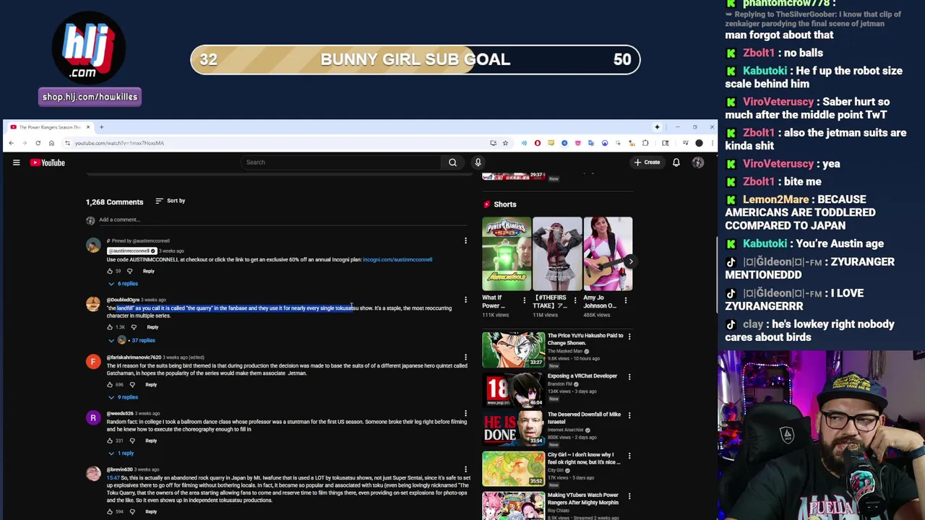Go to the YouTube home logo
Viewport: 925px width, 520px height.
(x=48, y=162)
